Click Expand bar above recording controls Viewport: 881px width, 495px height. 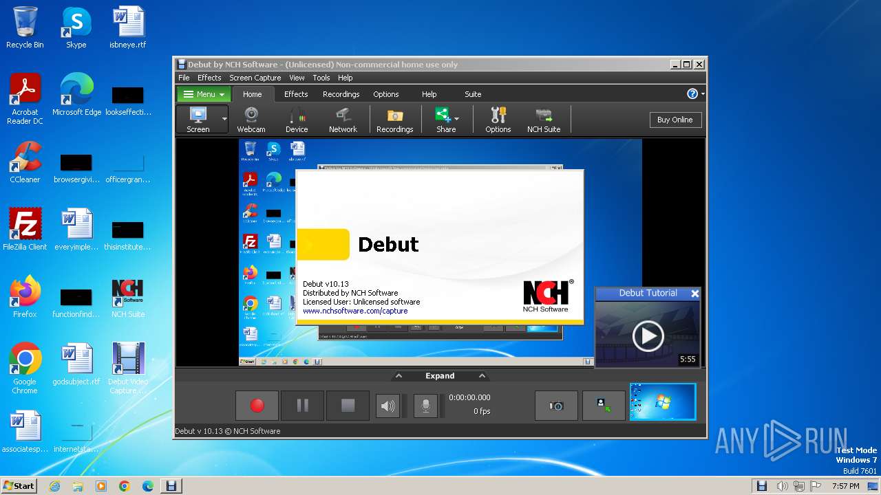[x=440, y=375]
